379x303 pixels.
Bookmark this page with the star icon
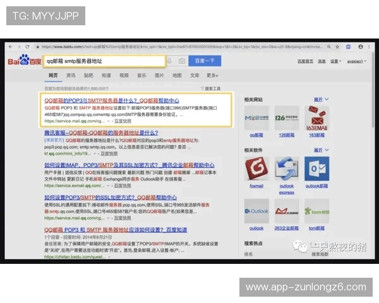pyautogui.click(x=337, y=47)
